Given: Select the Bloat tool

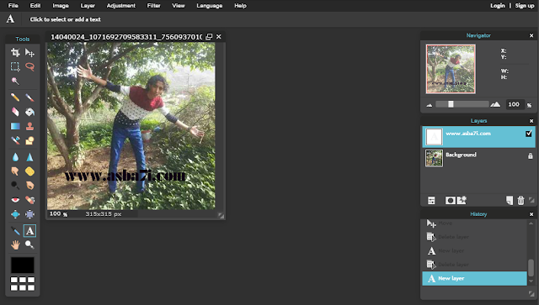Looking at the screenshot, I should pyautogui.click(x=15, y=214).
